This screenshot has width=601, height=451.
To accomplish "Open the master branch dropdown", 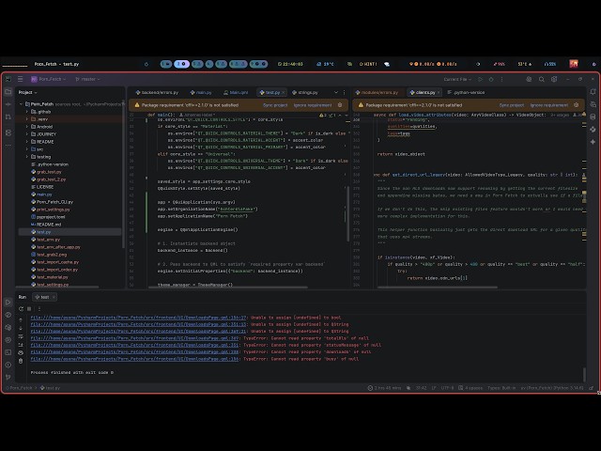I will 87,79.
